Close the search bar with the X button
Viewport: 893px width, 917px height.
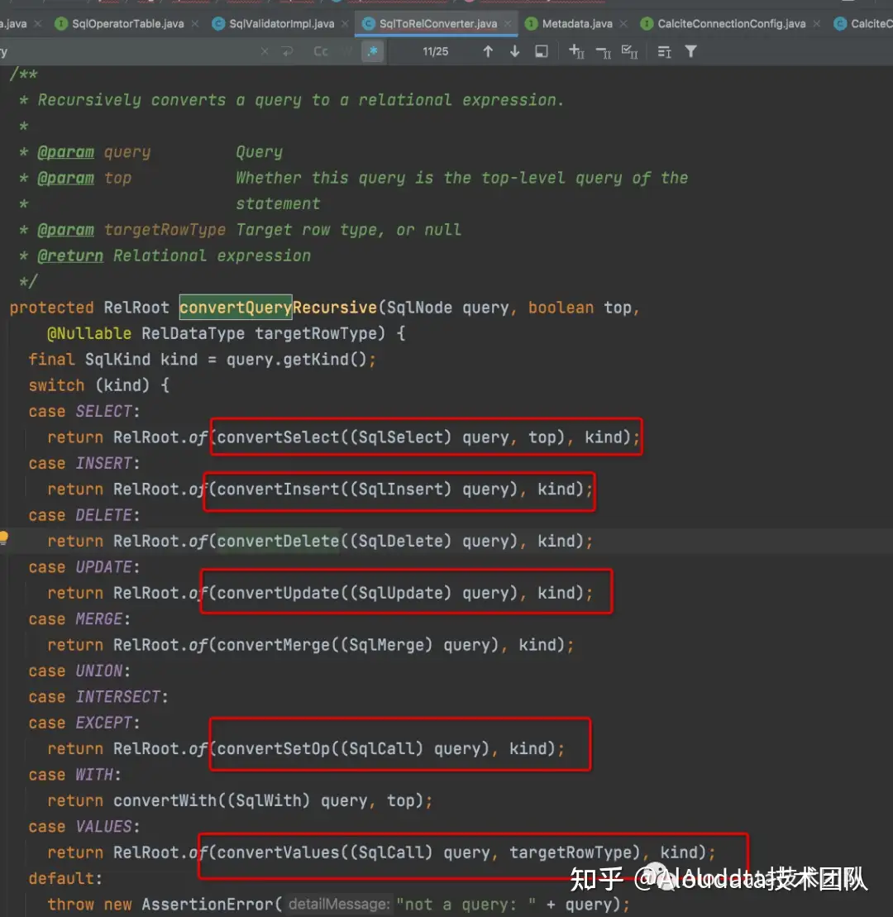(x=264, y=51)
